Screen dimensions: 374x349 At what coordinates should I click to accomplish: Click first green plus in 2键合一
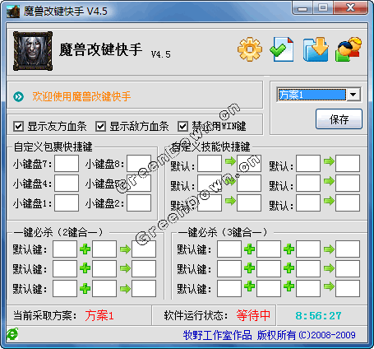pos(85,249)
